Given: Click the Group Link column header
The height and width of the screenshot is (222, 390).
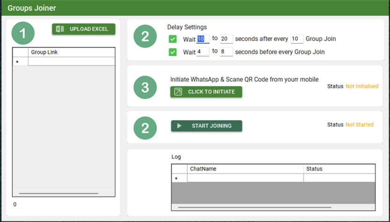Looking at the screenshot, I should [x=71, y=52].
